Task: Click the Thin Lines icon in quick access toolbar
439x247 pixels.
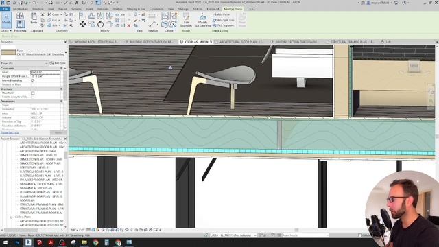Action: point(97,3)
